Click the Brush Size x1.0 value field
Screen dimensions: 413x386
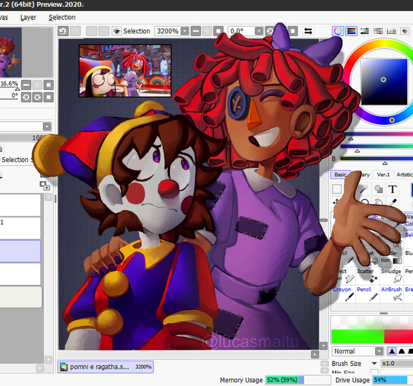point(397,364)
